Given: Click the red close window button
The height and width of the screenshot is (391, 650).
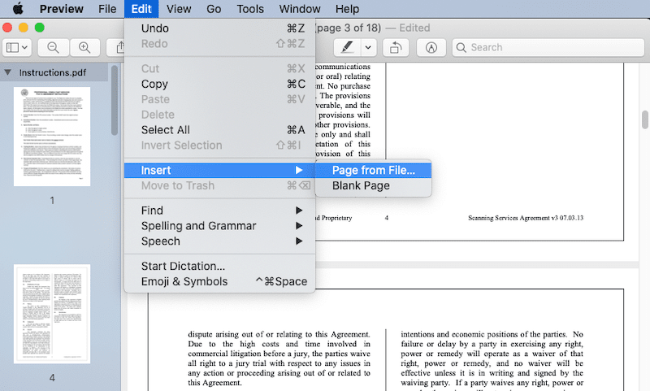Looking at the screenshot, I should [7, 28].
